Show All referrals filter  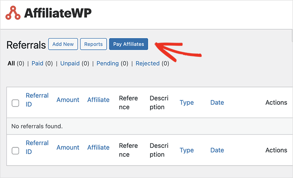[x=11, y=63]
